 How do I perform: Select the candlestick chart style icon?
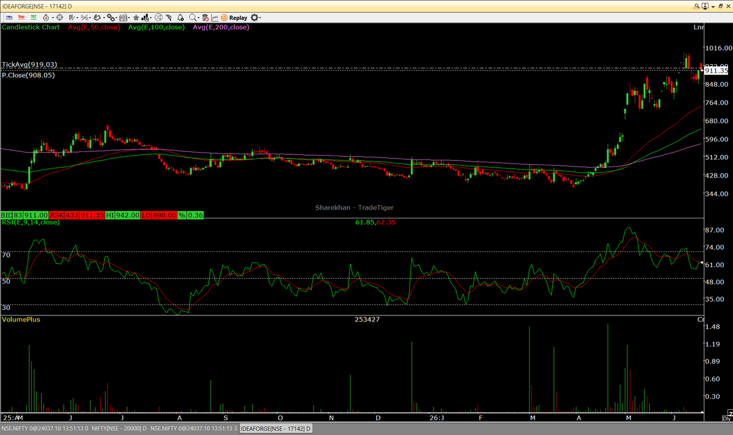[71, 18]
